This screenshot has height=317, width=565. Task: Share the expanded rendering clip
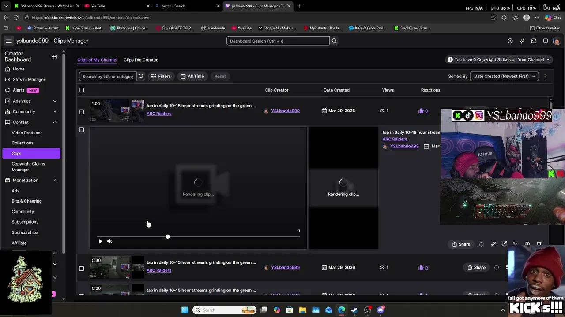pos(461,244)
